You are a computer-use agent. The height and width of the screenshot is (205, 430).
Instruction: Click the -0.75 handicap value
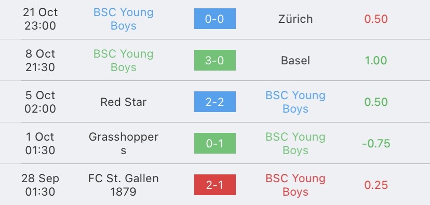376,144
